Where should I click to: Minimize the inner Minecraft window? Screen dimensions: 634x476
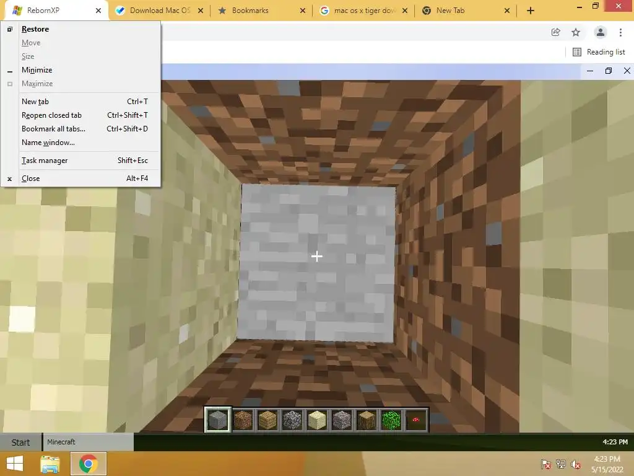(590, 71)
